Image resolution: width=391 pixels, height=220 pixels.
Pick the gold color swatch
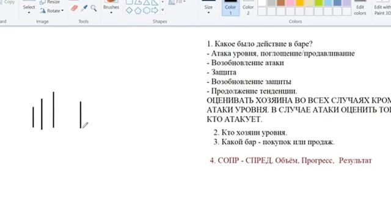300,2
